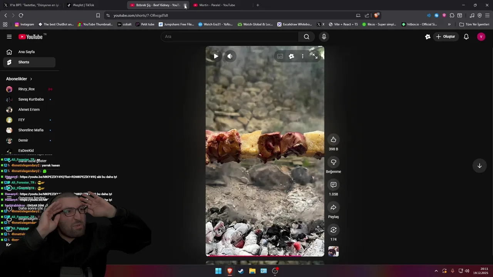Open hitbox.io bookmark
Image resolution: width=493 pixels, height=277 pixels.
[419, 24]
